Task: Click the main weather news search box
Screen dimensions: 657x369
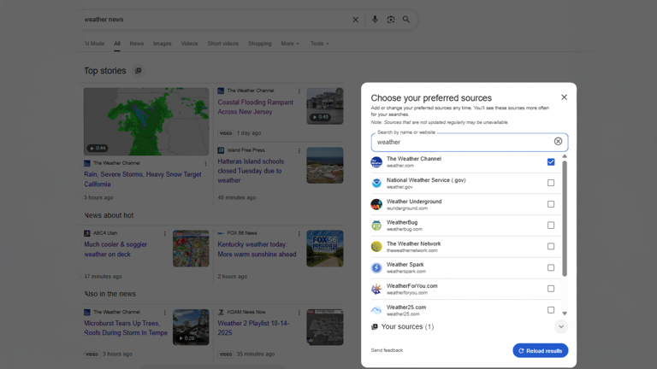Action: [216, 20]
